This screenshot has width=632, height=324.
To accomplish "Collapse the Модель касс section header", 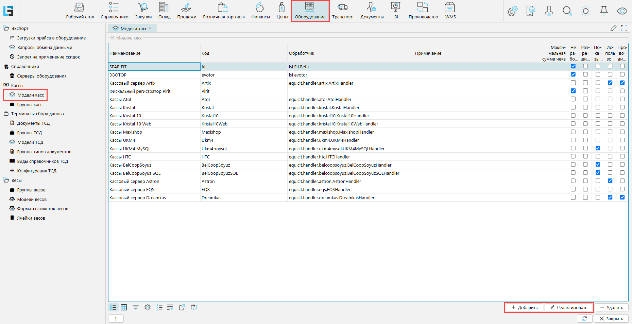I will pos(113,38).
